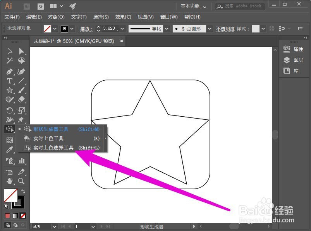Viewport: 311px width, 231px height.
Task: Select the Zoom tool
Action: 21,181
